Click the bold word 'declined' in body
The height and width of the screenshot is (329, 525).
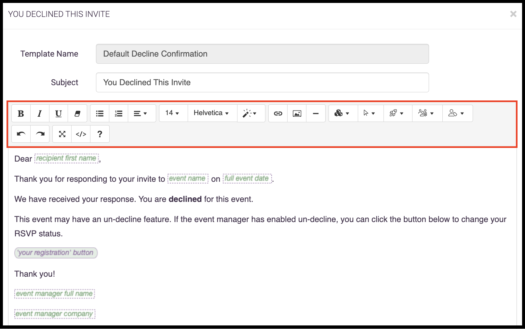185,199
